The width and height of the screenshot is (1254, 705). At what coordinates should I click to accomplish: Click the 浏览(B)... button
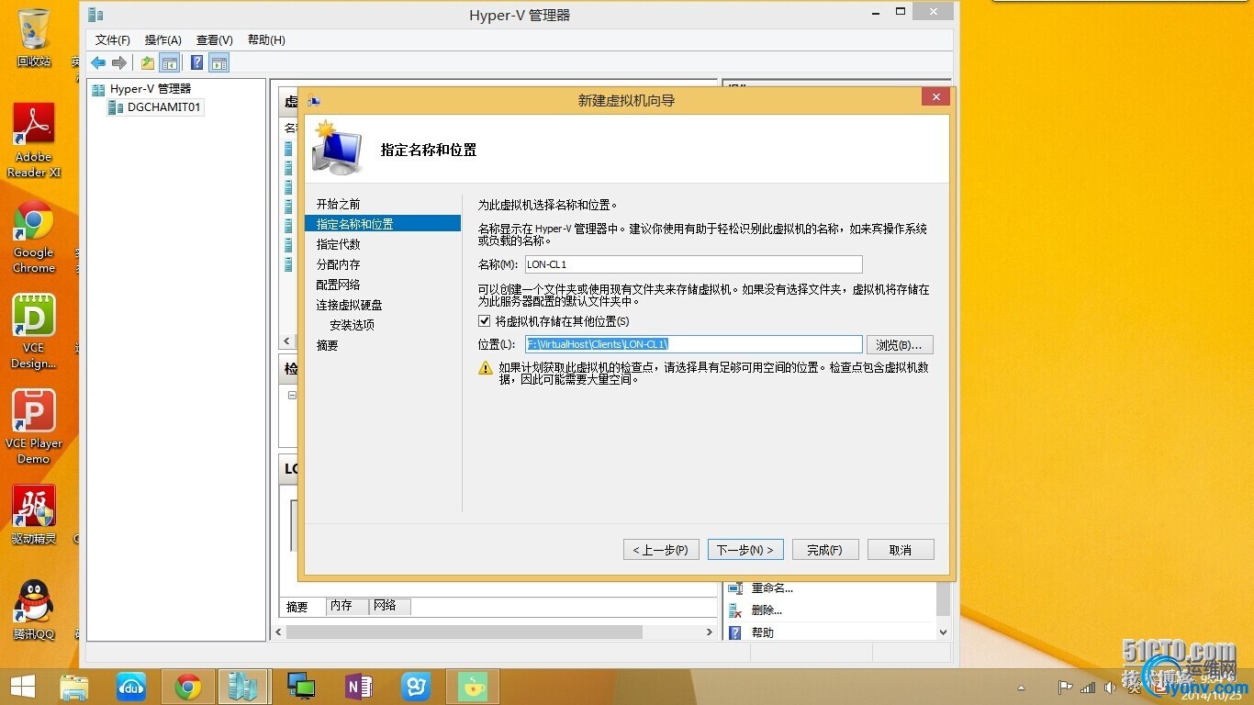900,345
